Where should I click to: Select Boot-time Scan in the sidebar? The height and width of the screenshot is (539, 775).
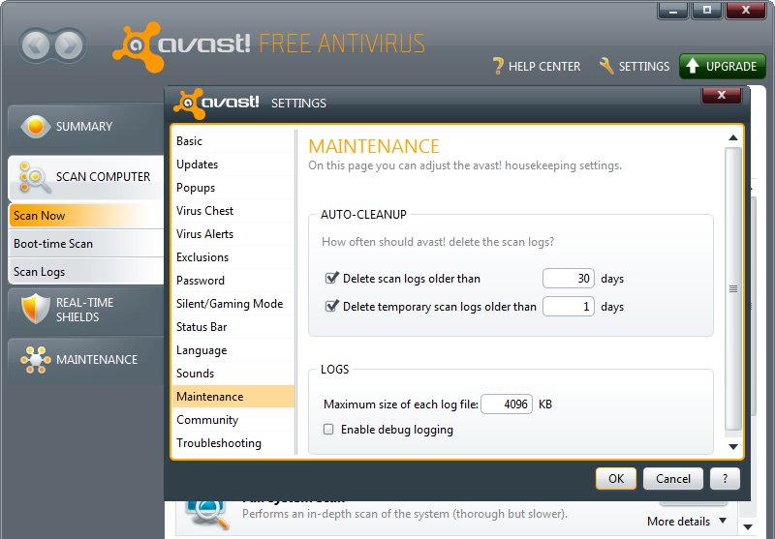click(x=86, y=244)
